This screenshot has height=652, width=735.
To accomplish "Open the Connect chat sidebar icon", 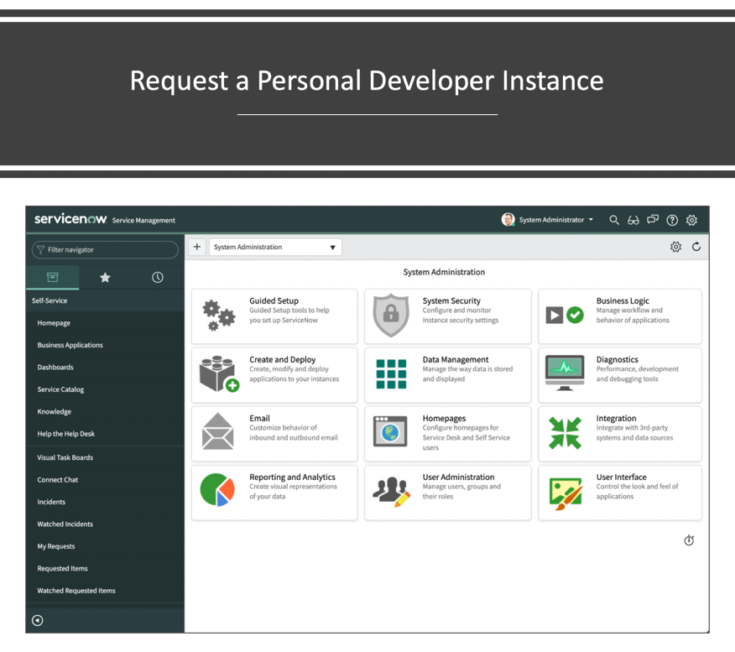I will click(653, 219).
